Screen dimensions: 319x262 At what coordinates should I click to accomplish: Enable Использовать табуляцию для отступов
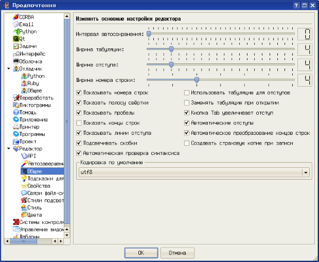pyautogui.click(x=187, y=93)
